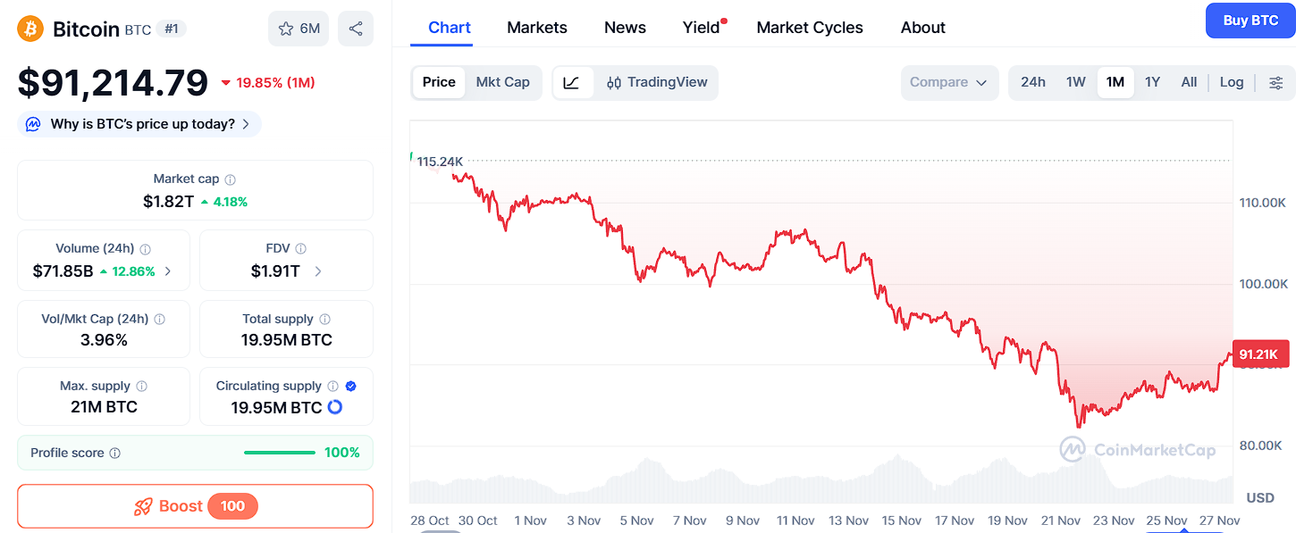This screenshot has width=1296, height=533.
Task: Select the line chart icon
Action: pos(572,83)
